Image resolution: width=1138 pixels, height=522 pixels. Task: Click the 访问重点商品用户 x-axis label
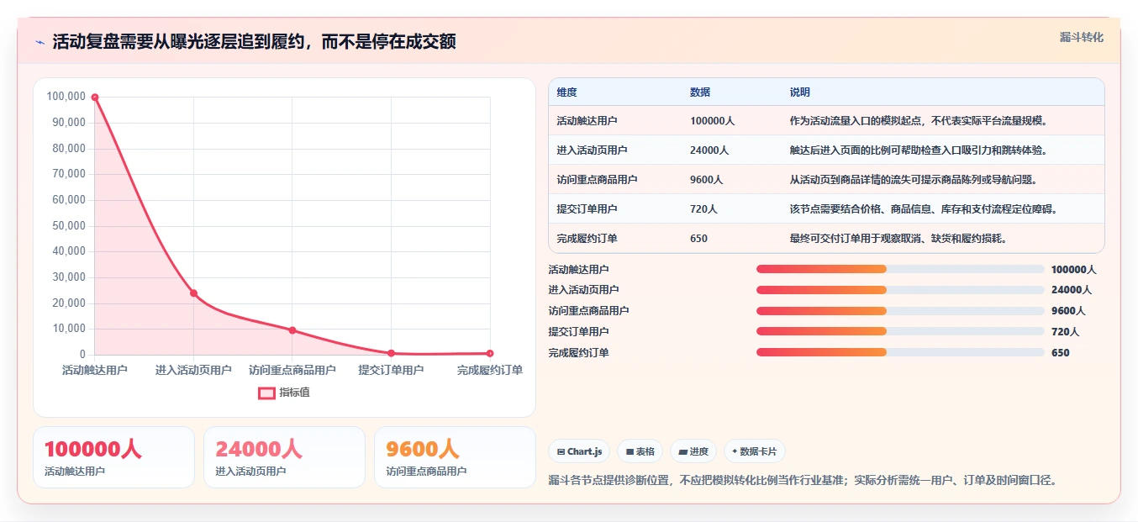(292, 370)
